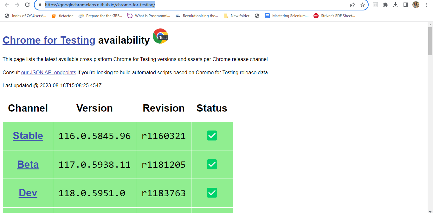
Task: Click revision r1183763 cell
Action: coord(164,193)
